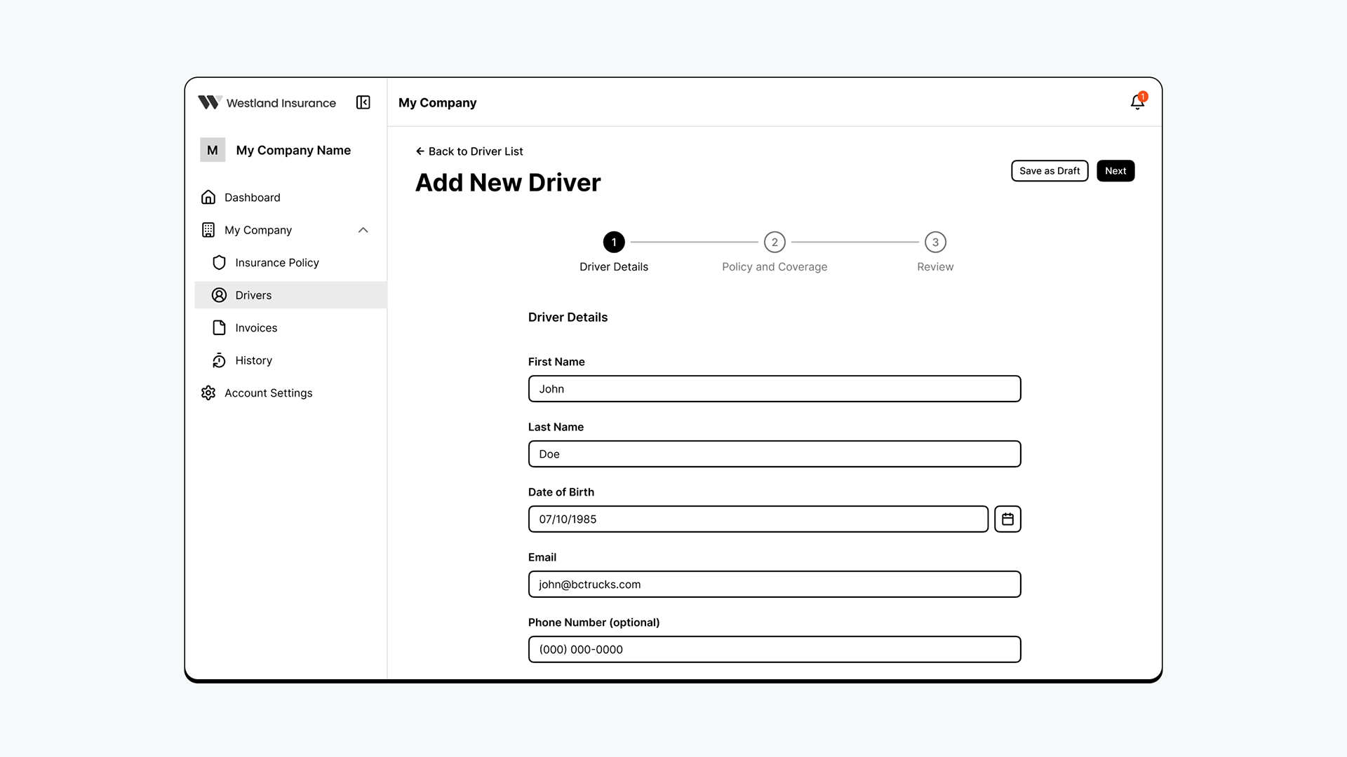Screen dimensions: 1347x757
Task: Go back to Driver List link
Action: tap(469, 151)
